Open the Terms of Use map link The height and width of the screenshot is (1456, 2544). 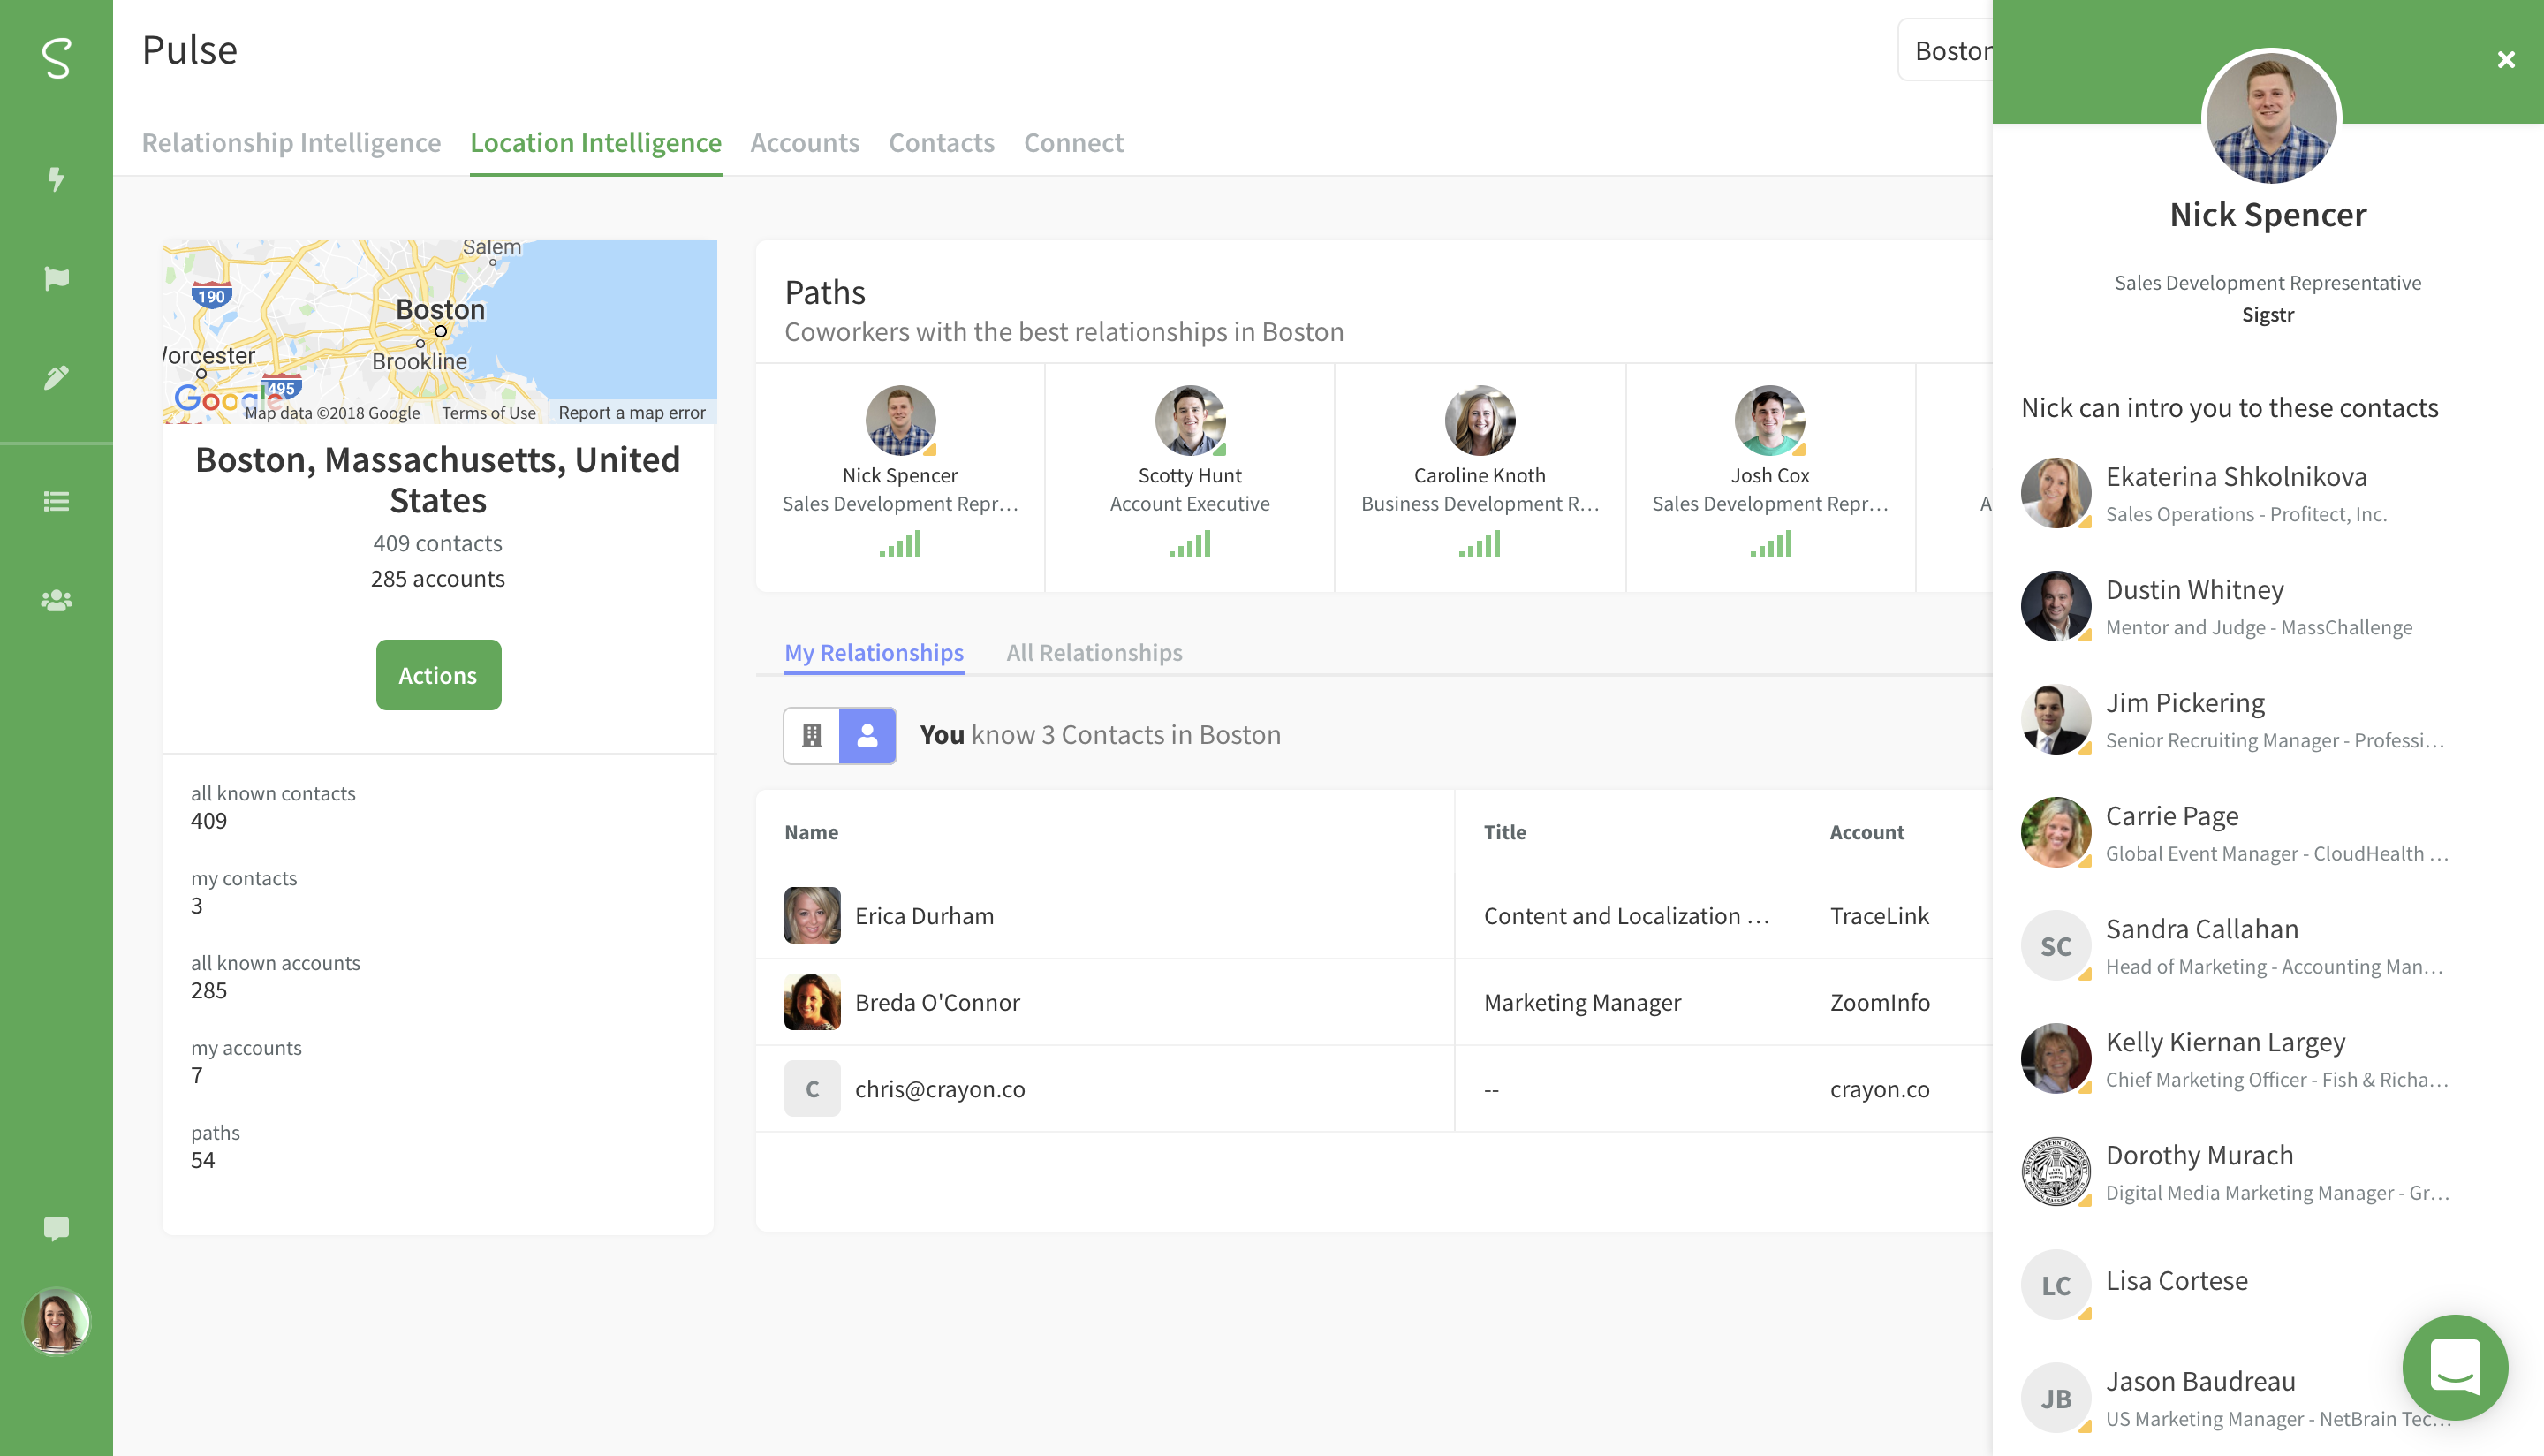coord(488,412)
